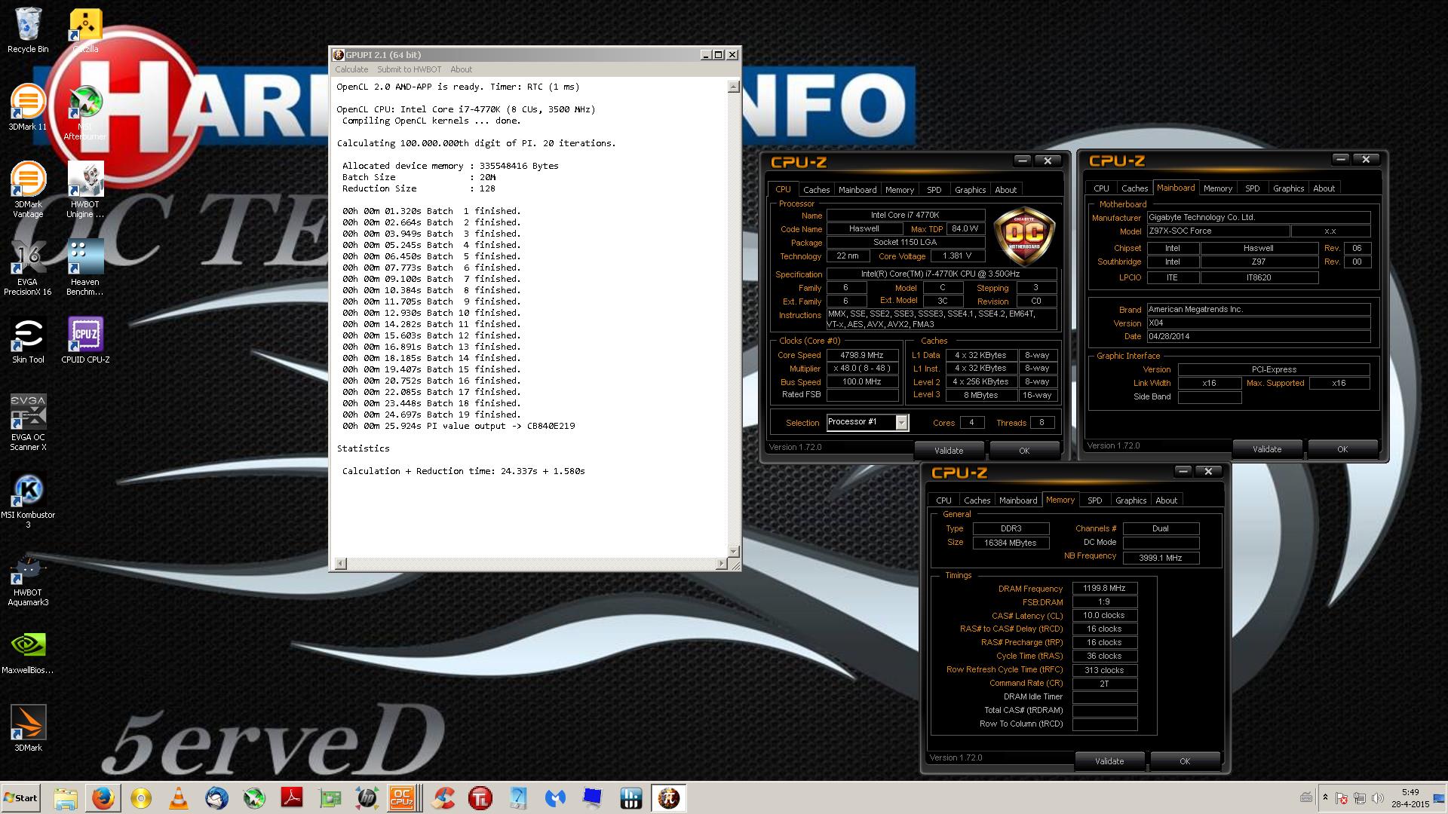Open the Memory tab in the CPU-Z processor window
Screen dimensions: 1448x814
click(900, 190)
